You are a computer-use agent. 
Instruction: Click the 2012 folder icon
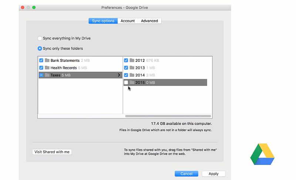point(132,60)
